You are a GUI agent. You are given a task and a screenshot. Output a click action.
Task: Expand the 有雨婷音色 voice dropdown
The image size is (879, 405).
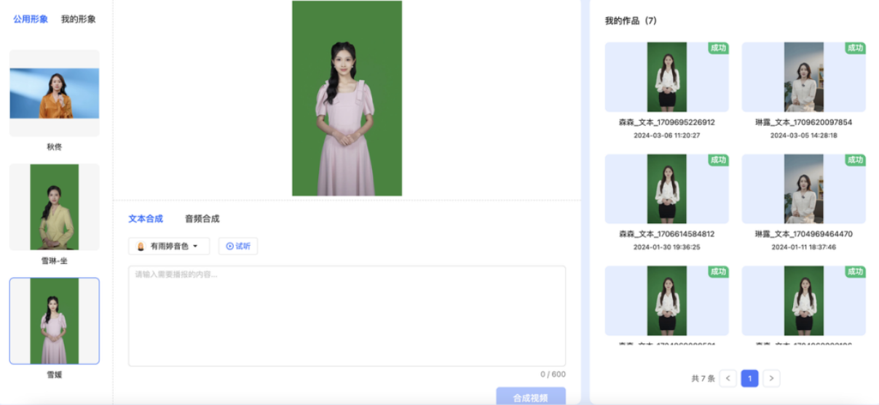(x=169, y=246)
